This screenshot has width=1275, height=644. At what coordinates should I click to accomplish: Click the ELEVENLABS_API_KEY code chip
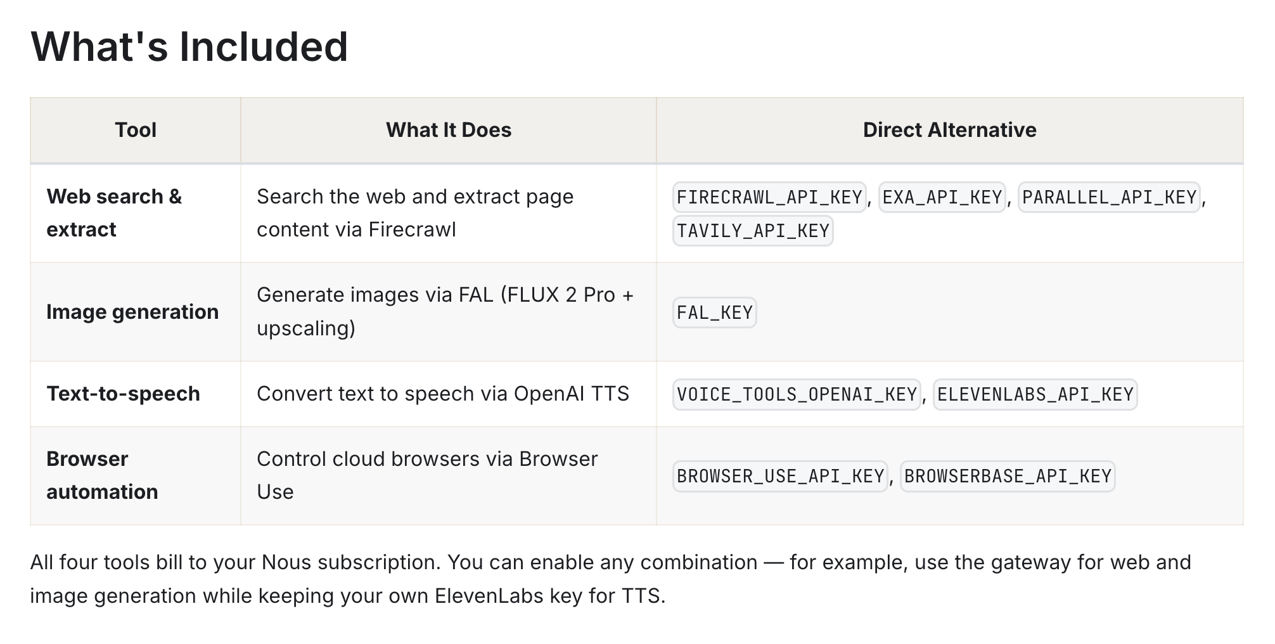point(1035,394)
